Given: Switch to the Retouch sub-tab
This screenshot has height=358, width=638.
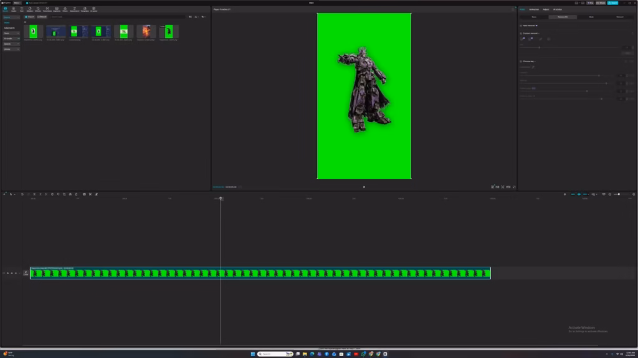Looking at the screenshot, I should (620, 17).
